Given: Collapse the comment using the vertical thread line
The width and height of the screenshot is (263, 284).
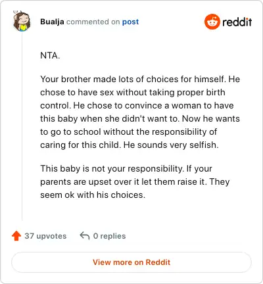Looking at the screenshot, I should tap(22, 126).
